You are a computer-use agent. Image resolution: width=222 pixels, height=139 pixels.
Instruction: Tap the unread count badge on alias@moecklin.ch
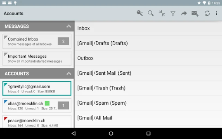[x=63, y=105]
